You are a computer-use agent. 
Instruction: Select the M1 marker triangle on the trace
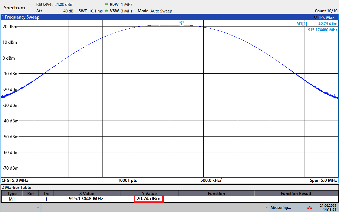(x=182, y=24)
